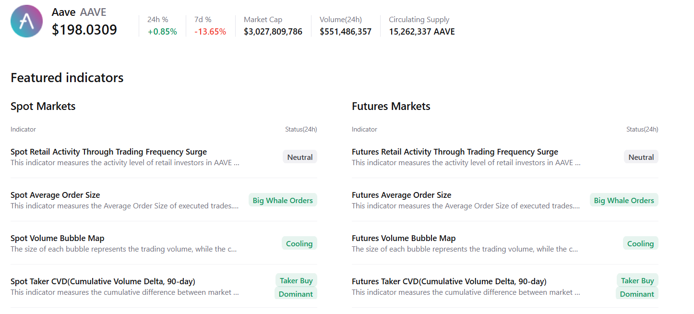694x314 pixels.
Task: Click the Neutral badge under Spot Markets
Action: coord(299,157)
